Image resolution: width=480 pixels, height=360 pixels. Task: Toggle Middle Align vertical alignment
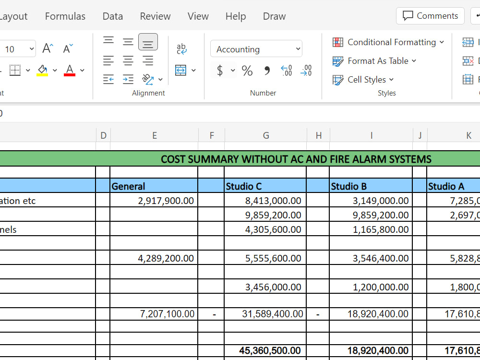128,41
